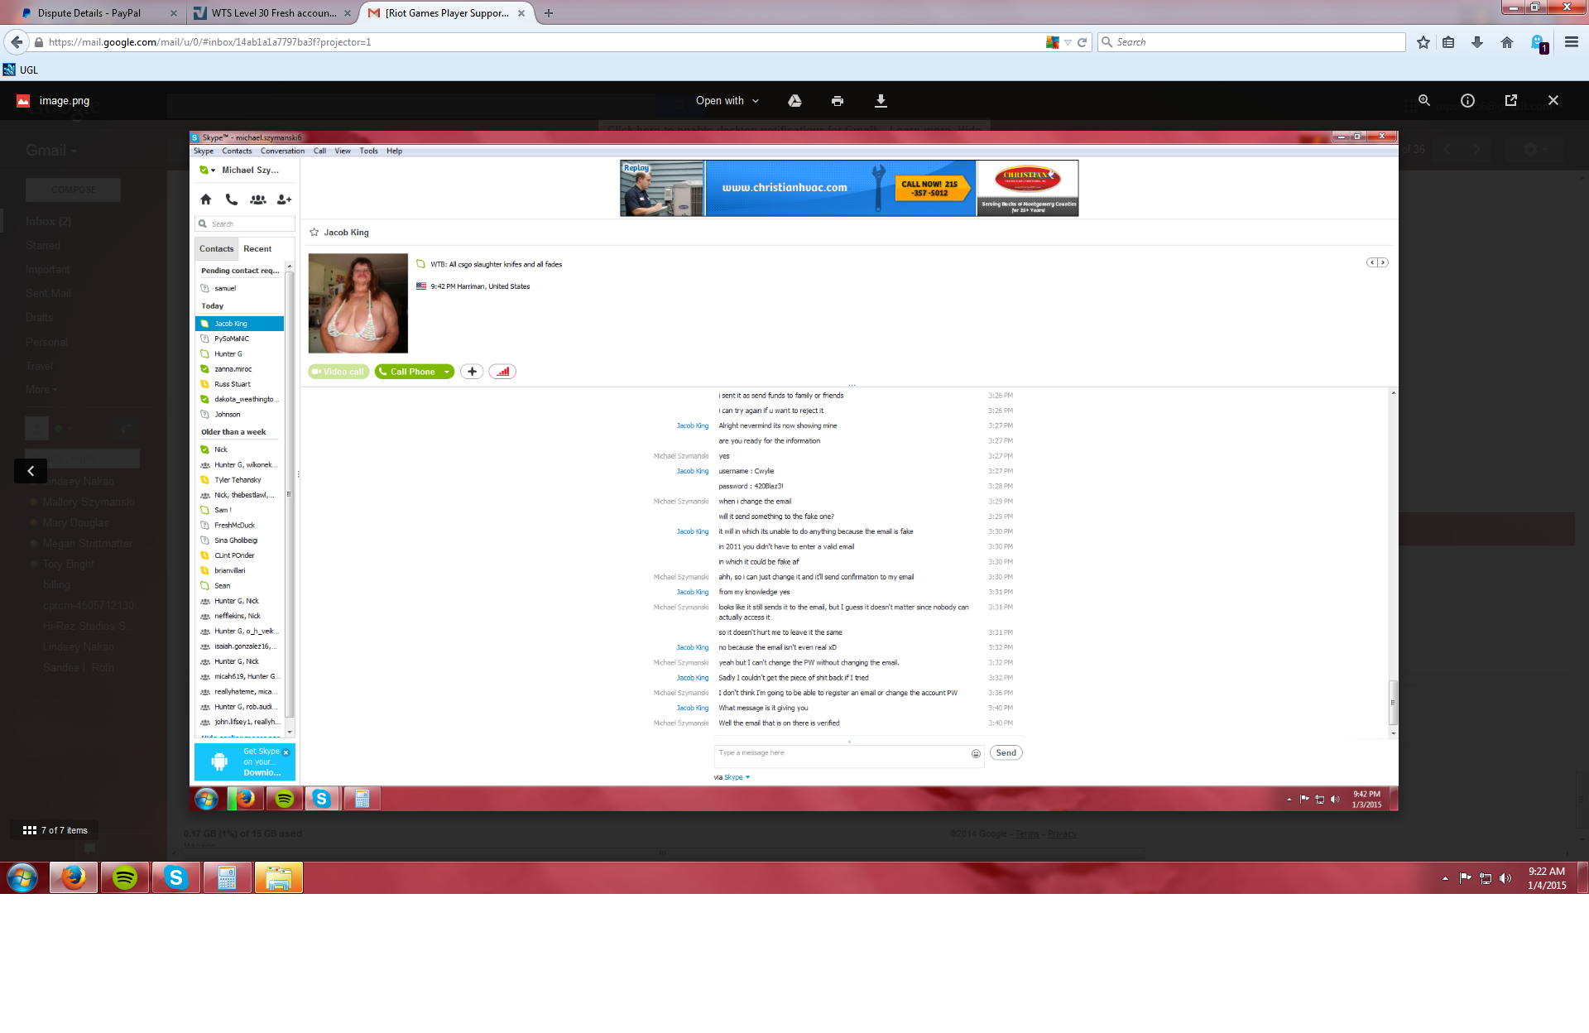Click the Type a message here field
This screenshot has width=1589, height=1033.
843,755
